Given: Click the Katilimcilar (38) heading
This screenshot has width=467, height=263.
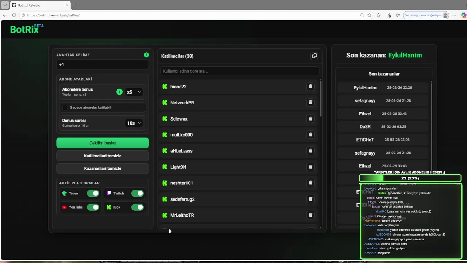Looking at the screenshot, I should (x=177, y=56).
